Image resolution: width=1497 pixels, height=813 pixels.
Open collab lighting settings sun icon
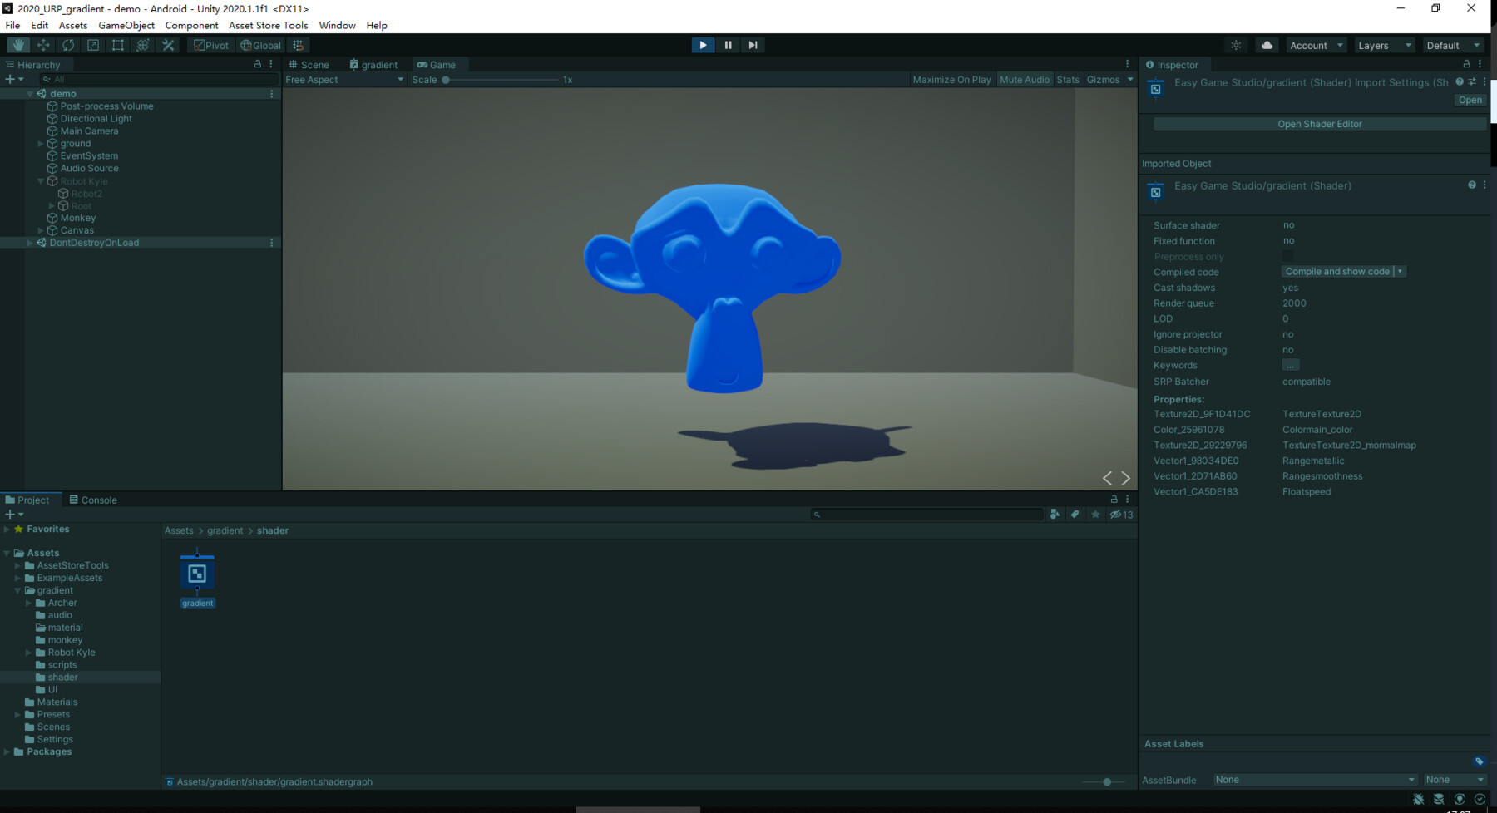1236,45
